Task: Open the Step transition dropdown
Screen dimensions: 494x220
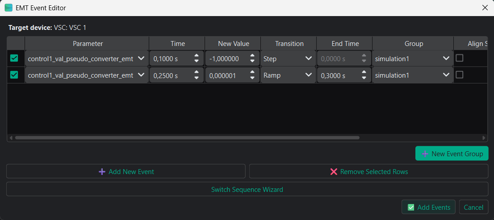Action: click(288, 58)
